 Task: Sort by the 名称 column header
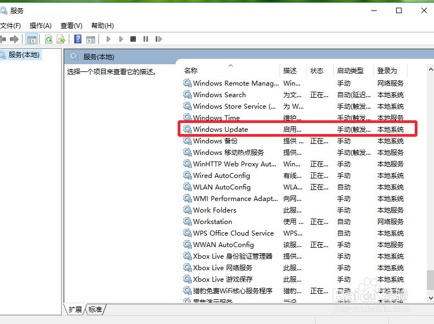coord(191,71)
